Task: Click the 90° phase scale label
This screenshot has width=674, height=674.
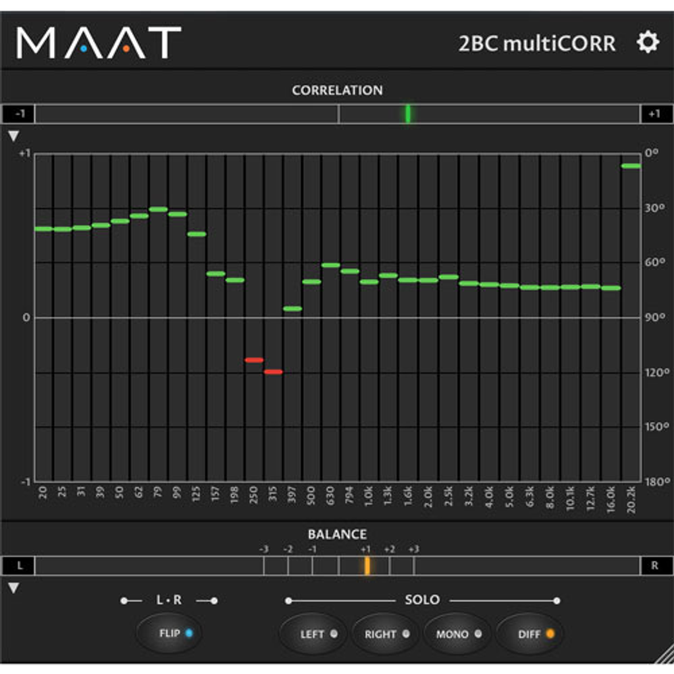Action: [x=655, y=317]
